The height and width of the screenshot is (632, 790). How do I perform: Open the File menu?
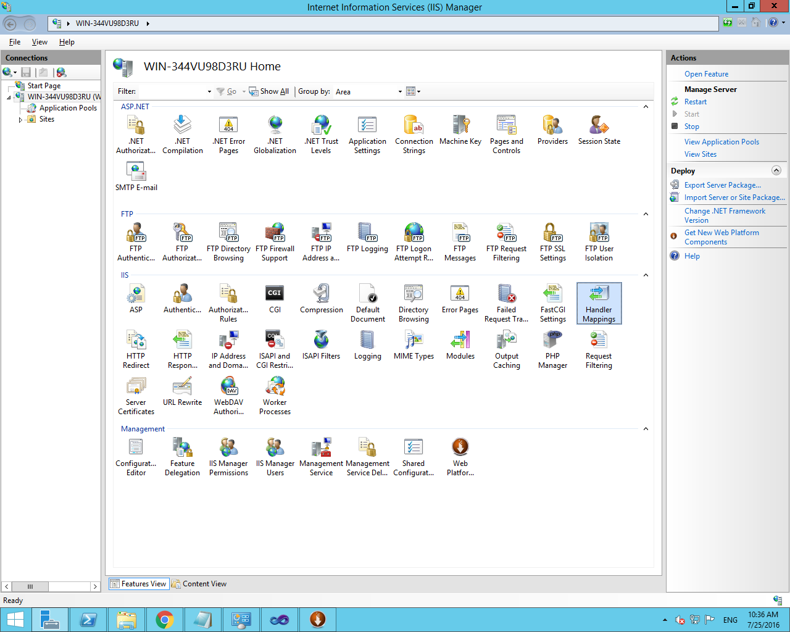click(x=15, y=42)
